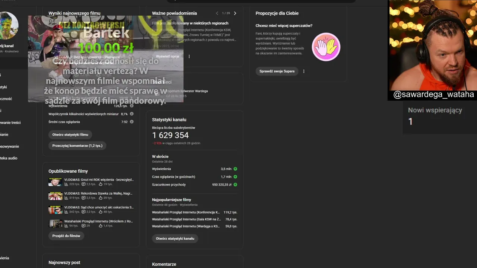
Task: Open video titled VLOGMAS: Grozi mi ROK więzienia
Action: coord(99,179)
